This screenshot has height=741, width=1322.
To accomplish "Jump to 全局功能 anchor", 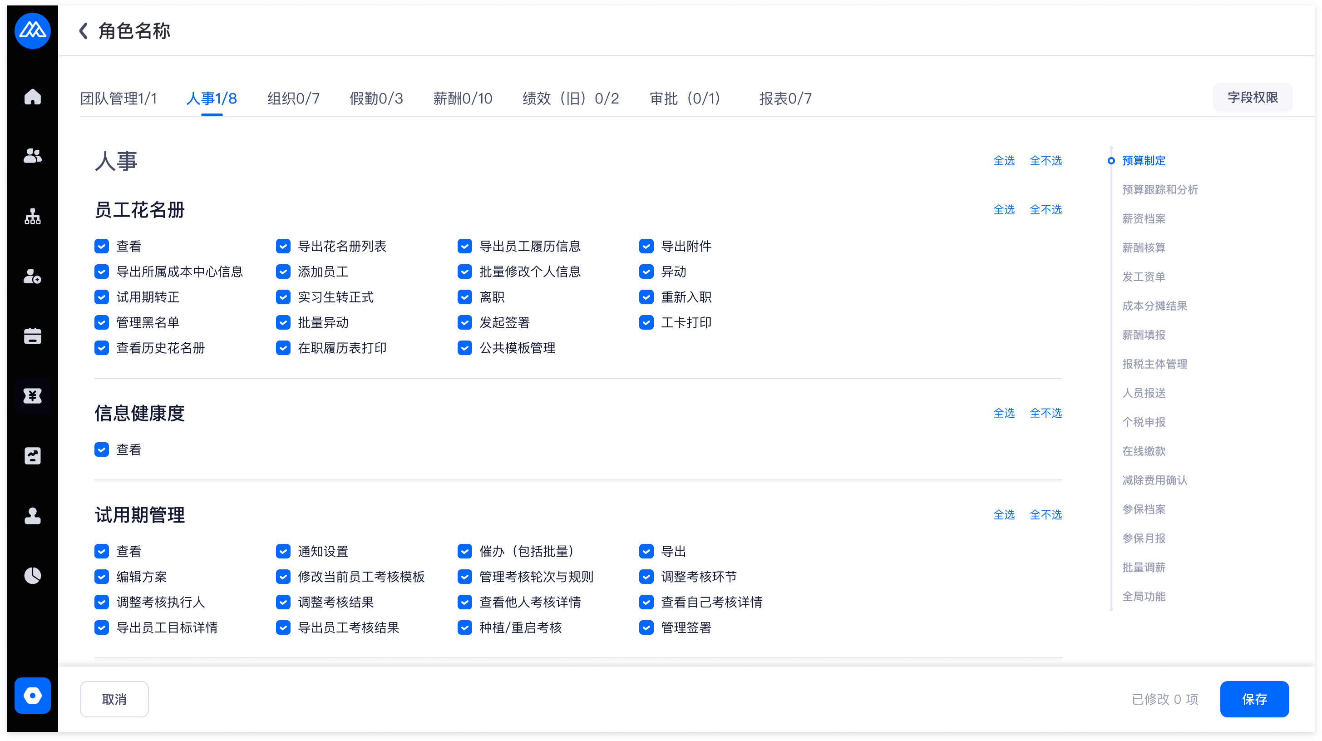I will click(x=1144, y=596).
